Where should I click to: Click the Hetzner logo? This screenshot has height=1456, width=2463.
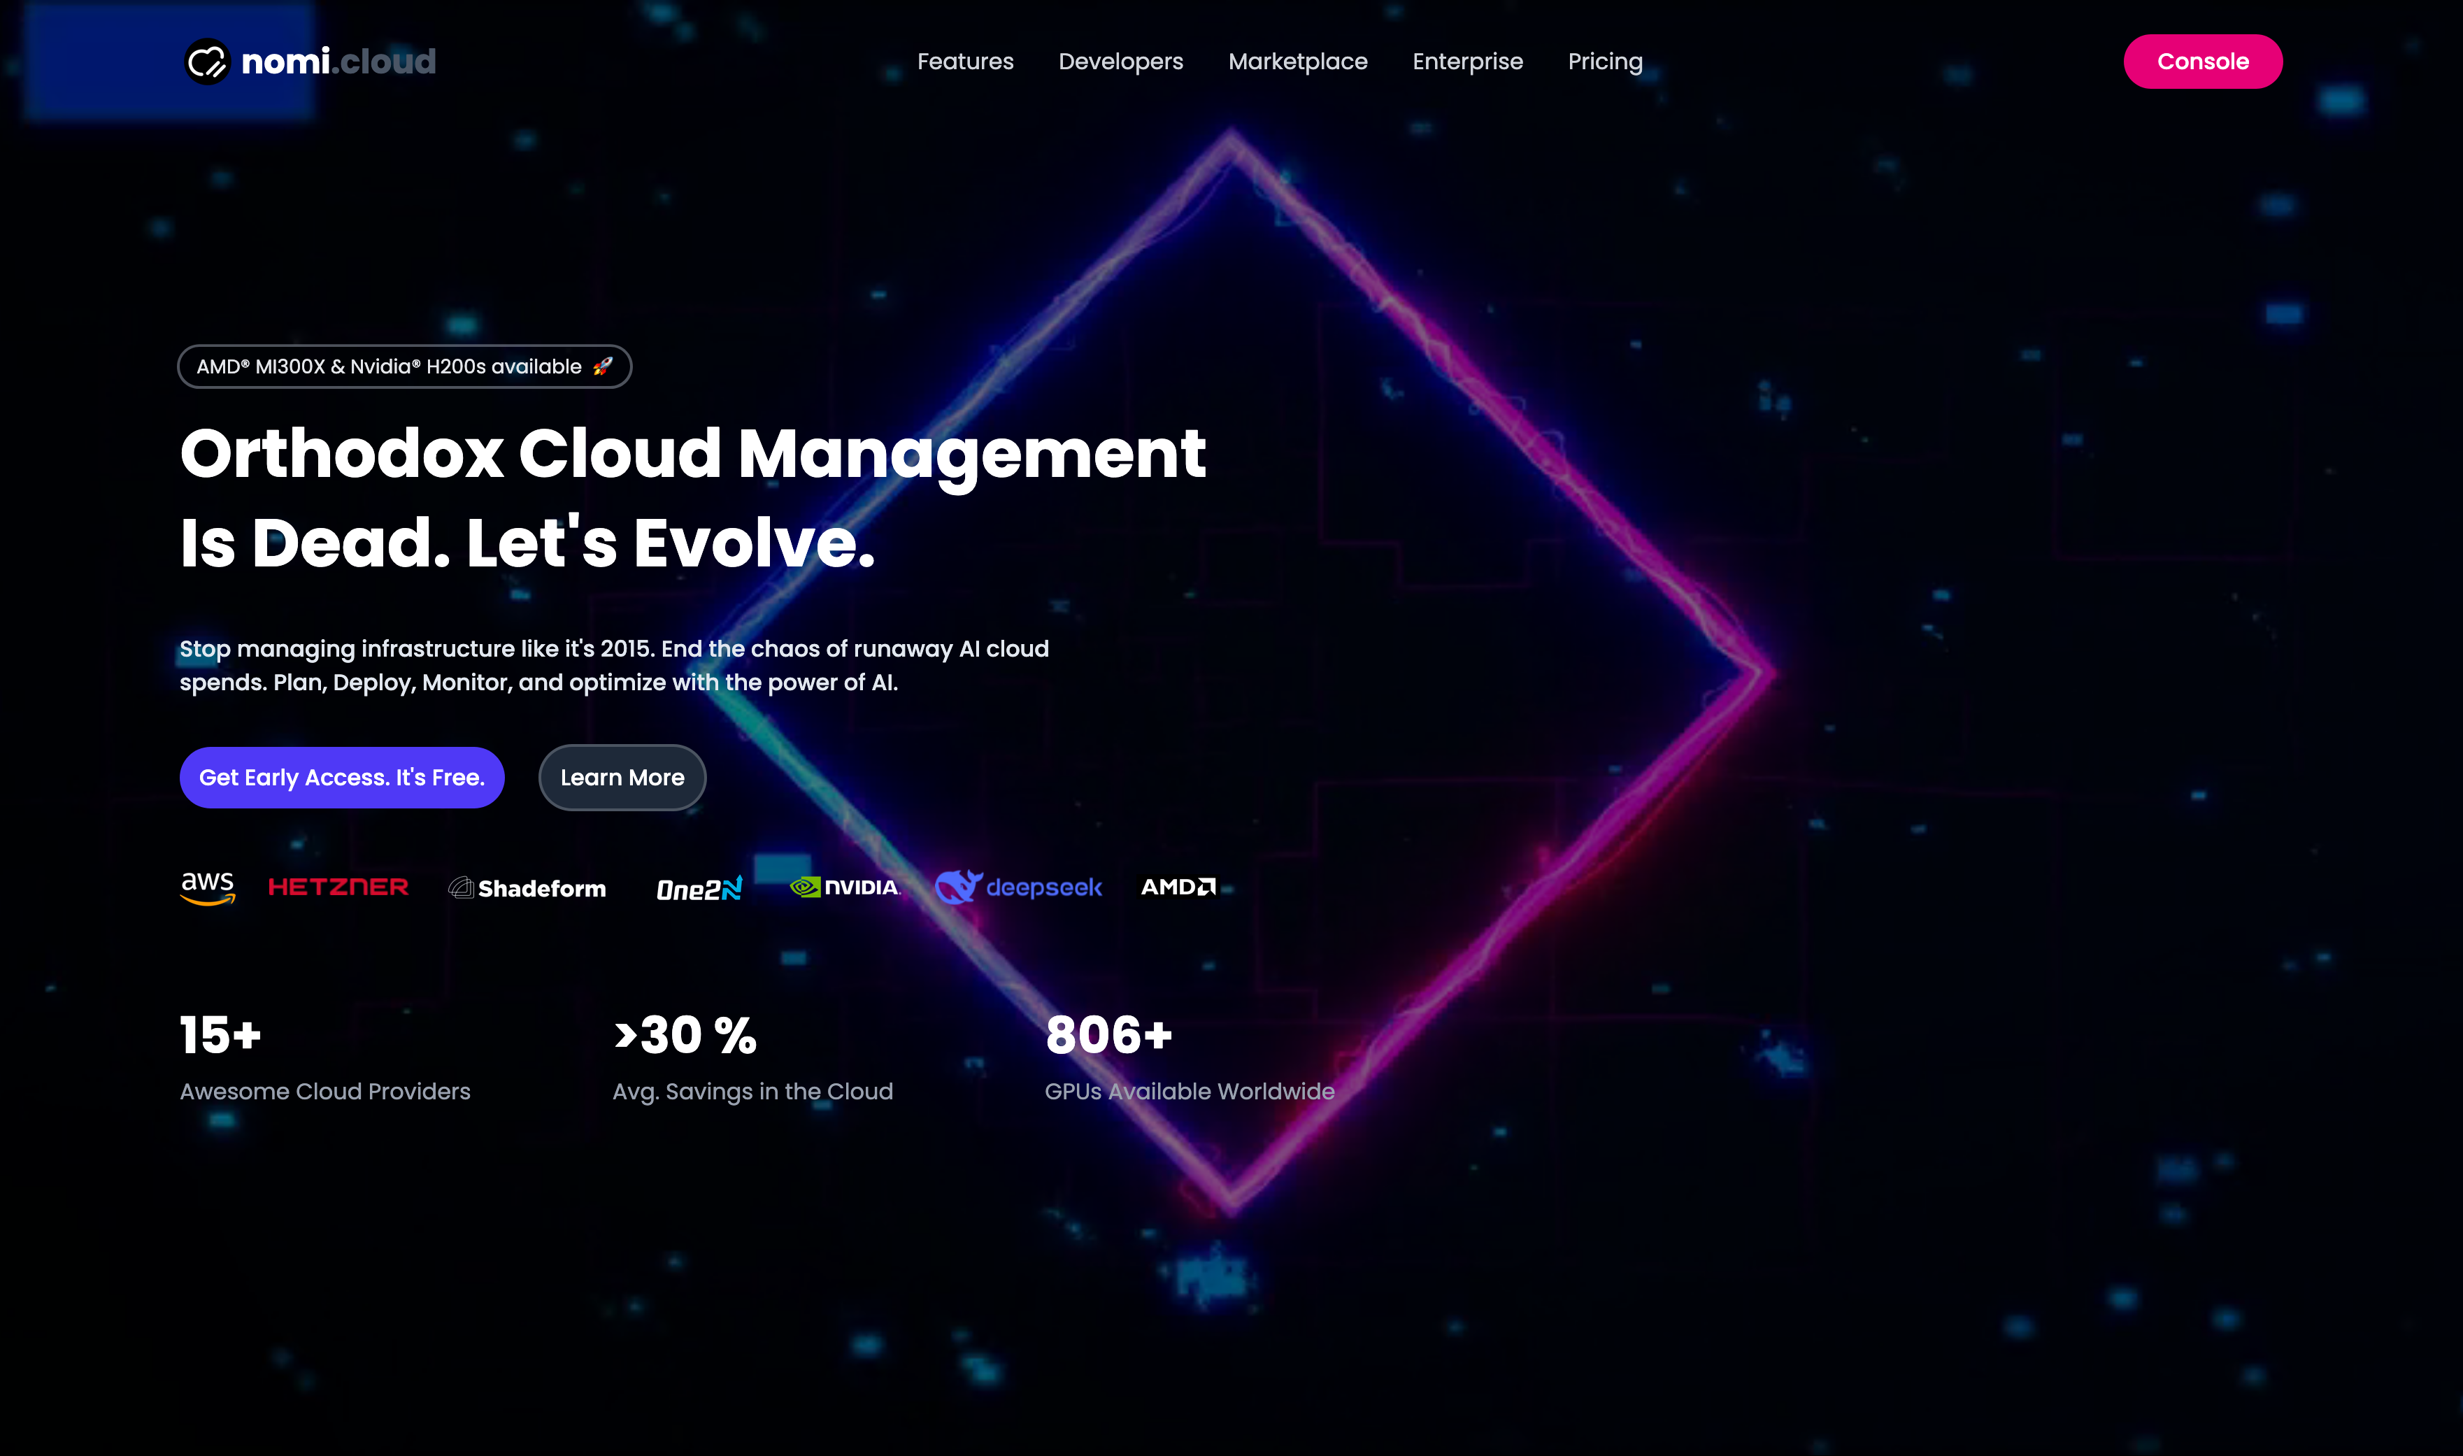338,887
